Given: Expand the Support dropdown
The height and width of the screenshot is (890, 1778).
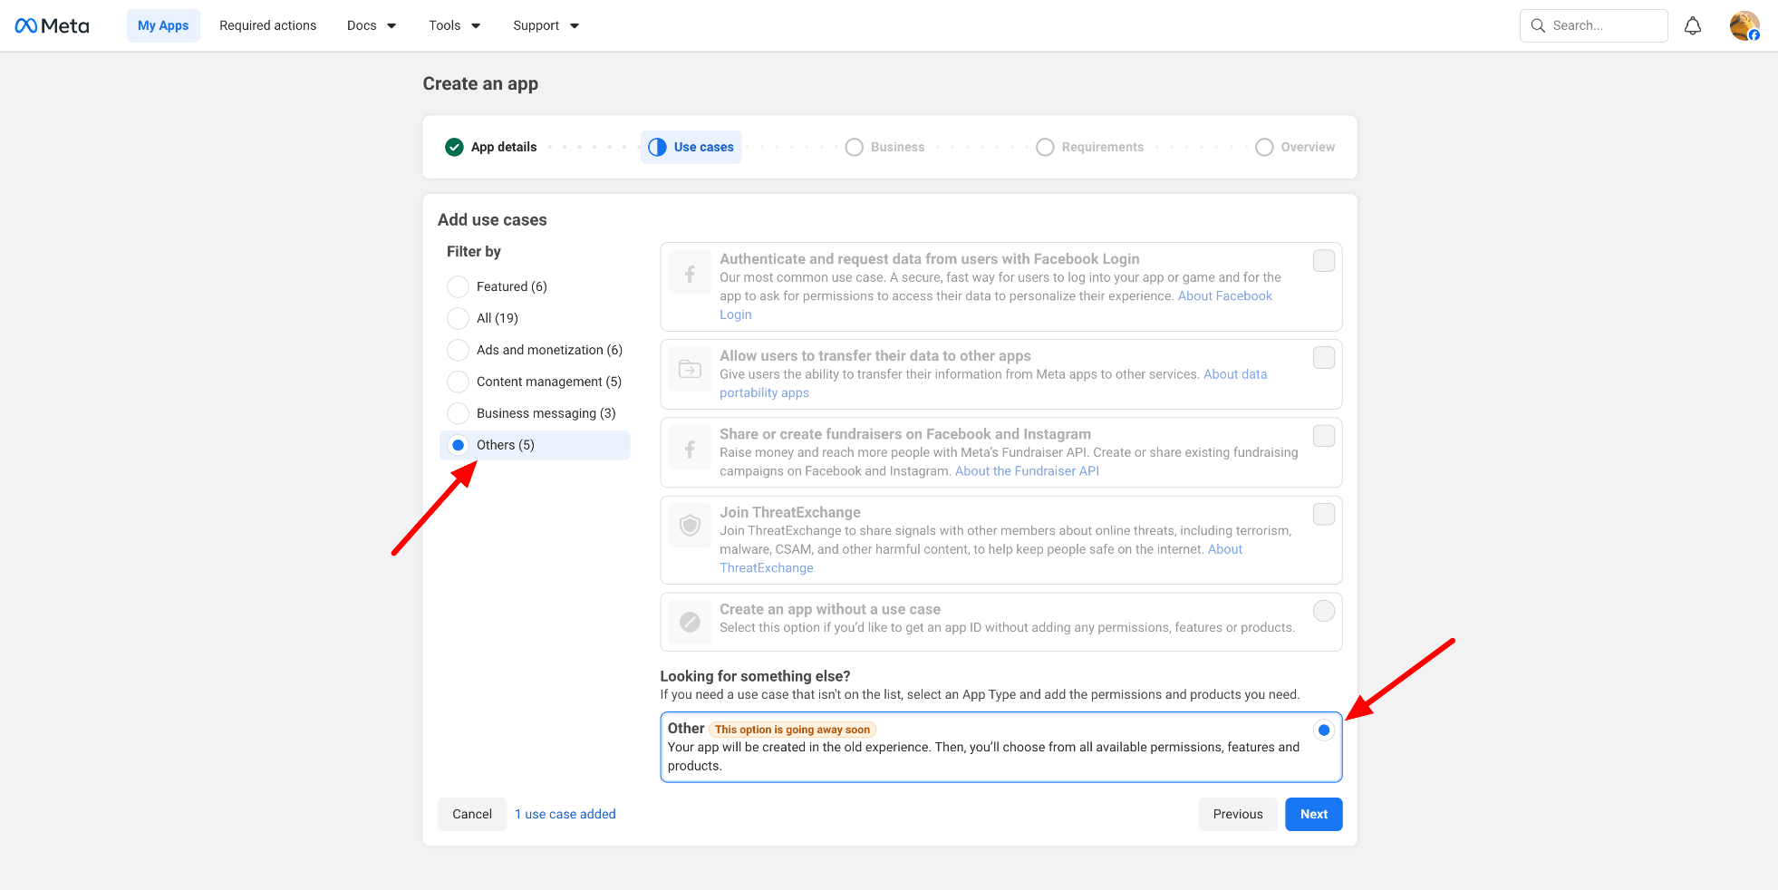Looking at the screenshot, I should [545, 25].
